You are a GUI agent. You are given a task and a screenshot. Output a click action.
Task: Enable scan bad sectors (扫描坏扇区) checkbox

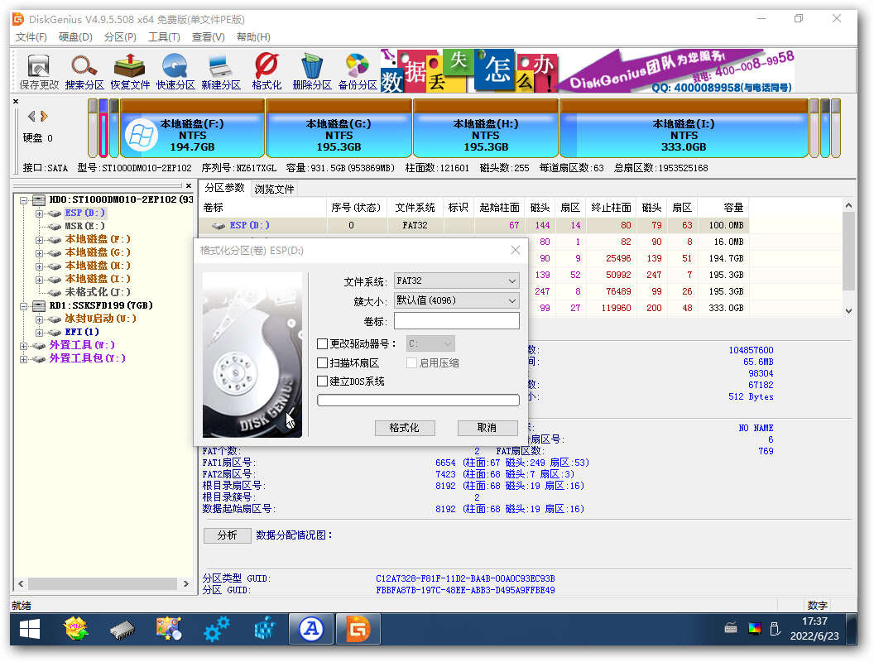click(322, 362)
